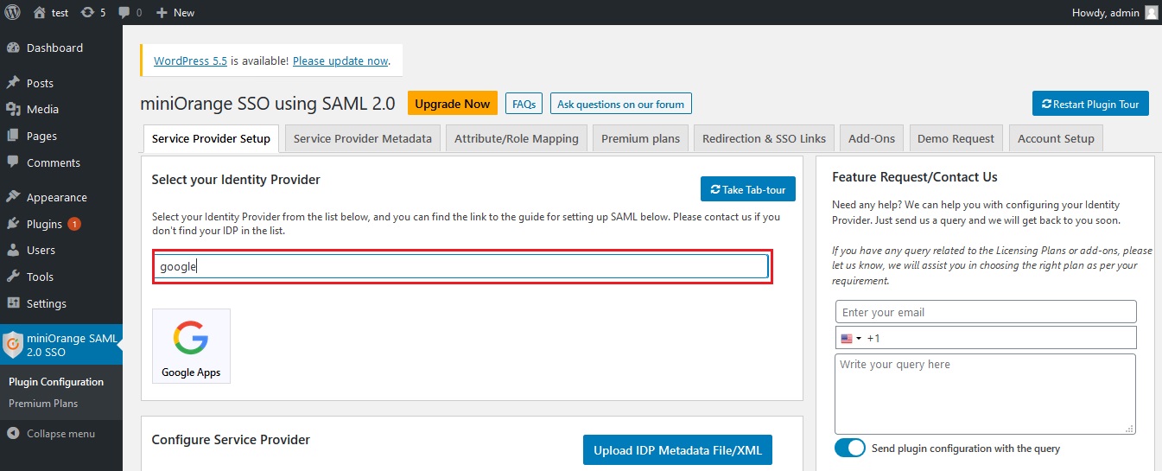This screenshot has height=471, width=1162.
Task: Open the New content plus menu
Action: tap(175, 12)
